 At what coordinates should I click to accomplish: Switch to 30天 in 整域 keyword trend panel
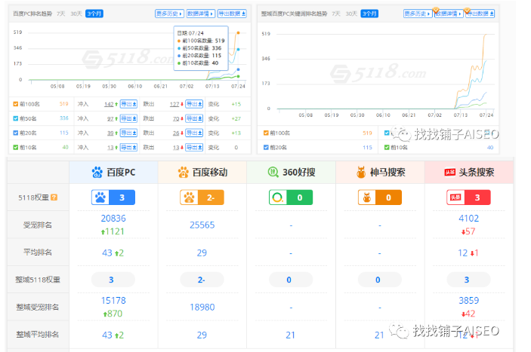351,14
